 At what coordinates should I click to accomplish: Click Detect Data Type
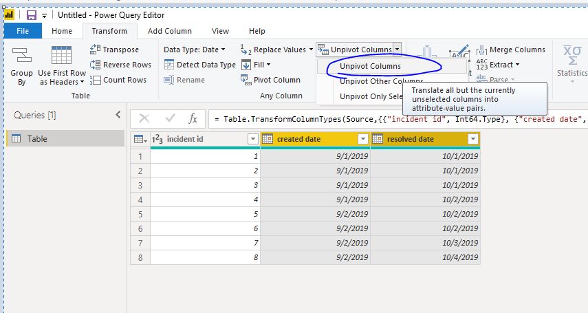[x=200, y=65]
